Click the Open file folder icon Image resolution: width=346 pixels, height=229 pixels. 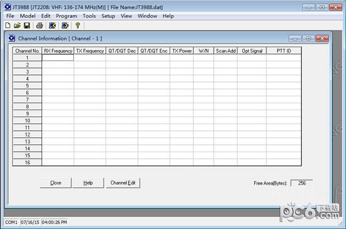pyautogui.click(x=17, y=25)
